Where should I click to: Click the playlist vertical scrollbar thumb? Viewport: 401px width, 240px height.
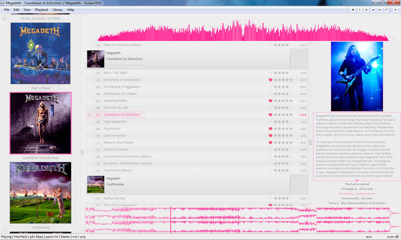310,142
